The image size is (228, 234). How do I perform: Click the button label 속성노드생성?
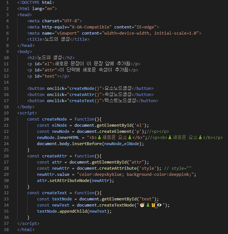pyautogui.click(x=118, y=94)
